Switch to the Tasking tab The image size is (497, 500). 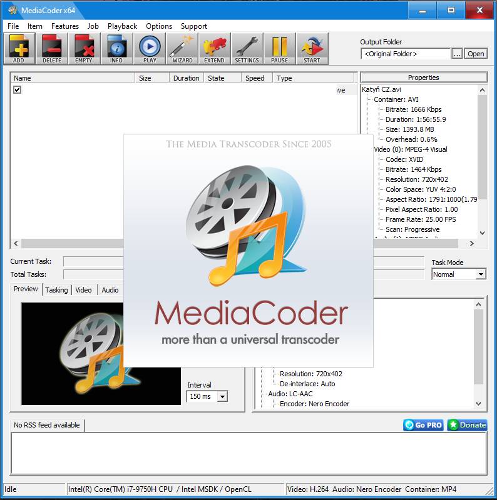(x=56, y=290)
